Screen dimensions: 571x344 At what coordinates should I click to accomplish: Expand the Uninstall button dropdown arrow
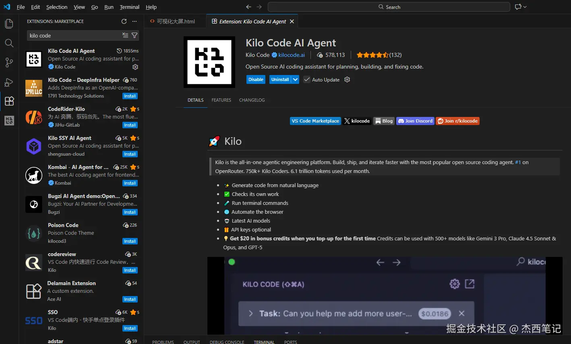pos(296,79)
